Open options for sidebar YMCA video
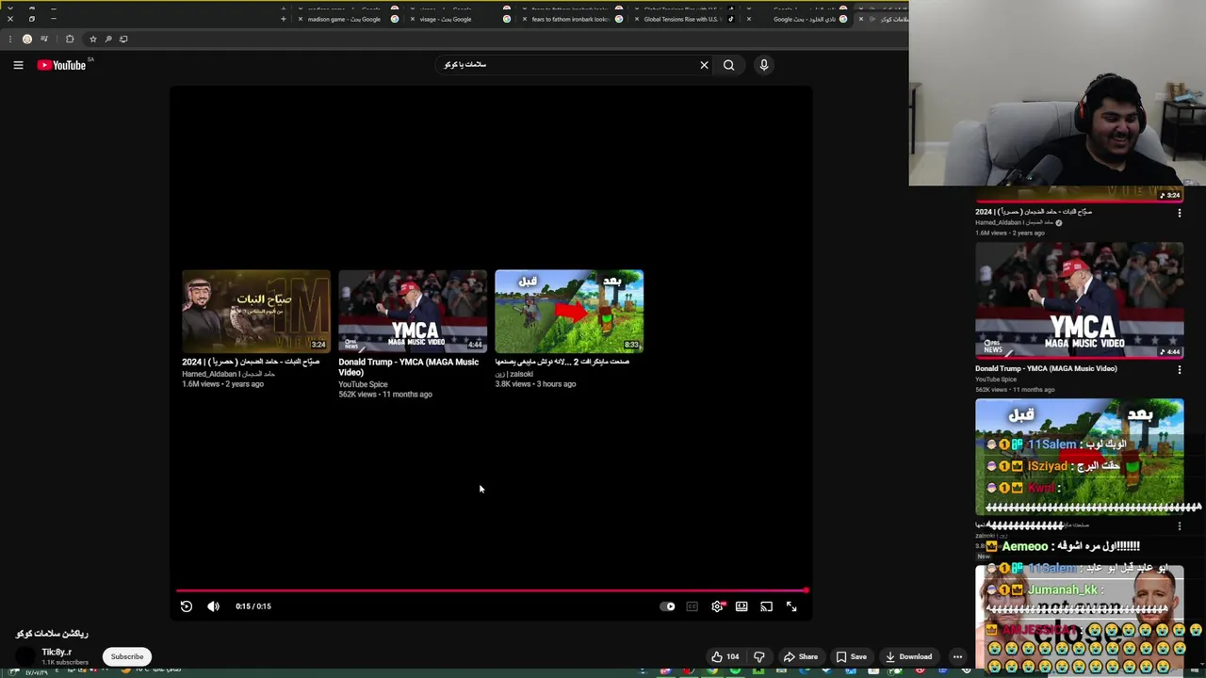The width and height of the screenshot is (1206, 678). pos(1179,370)
